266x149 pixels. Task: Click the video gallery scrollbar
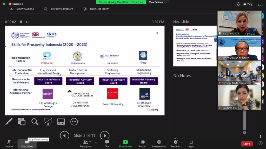[x=244, y=120]
